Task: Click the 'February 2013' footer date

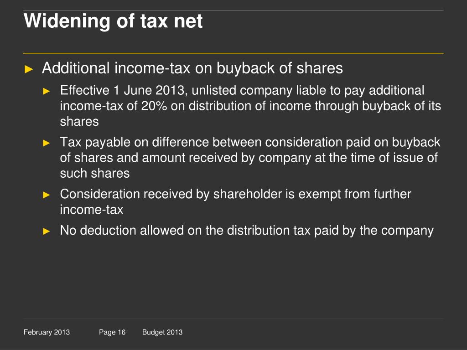Action: pyautogui.click(x=47, y=332)
